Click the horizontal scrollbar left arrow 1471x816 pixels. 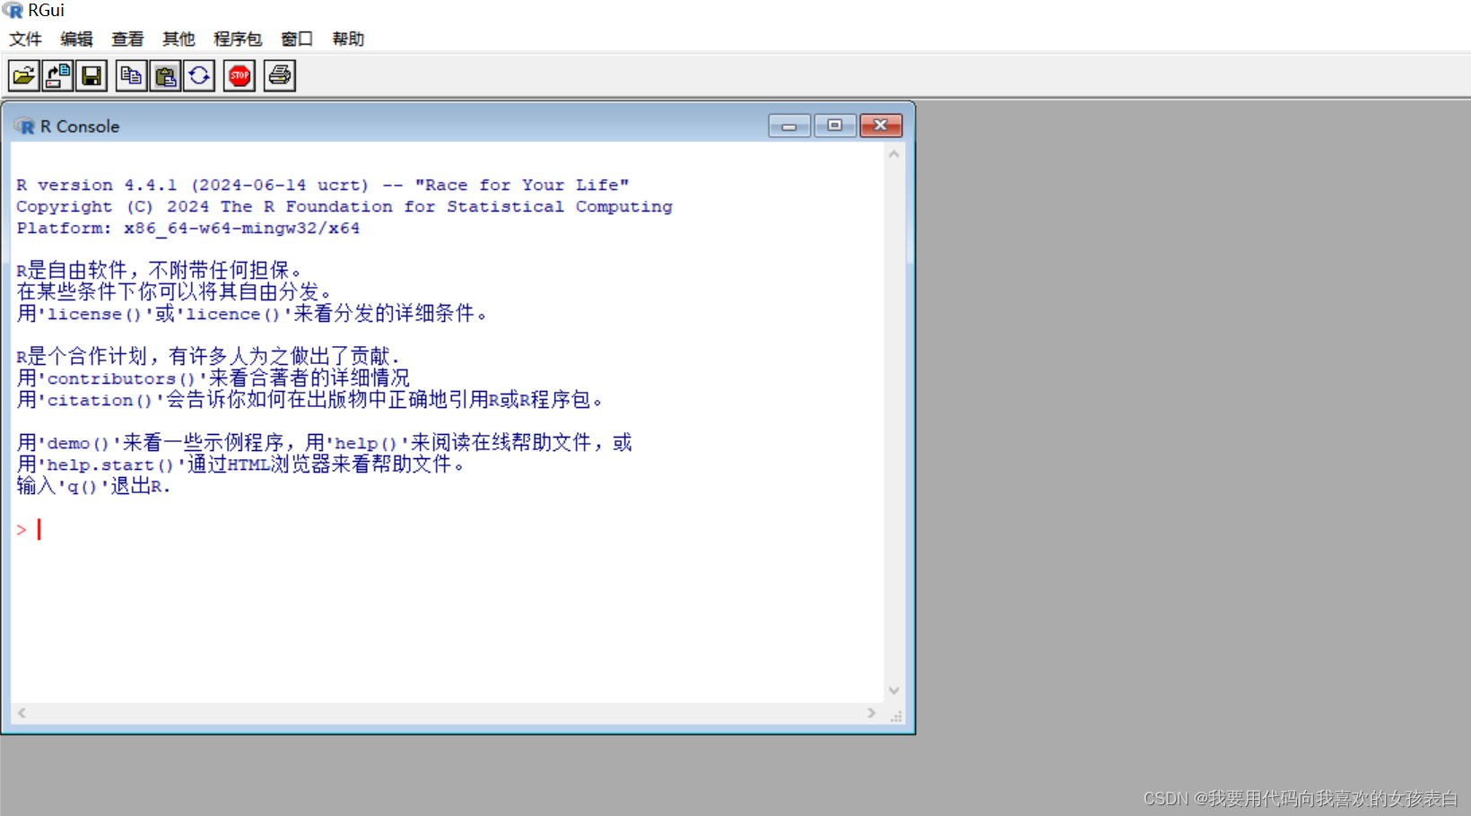[x=22, y=713]
